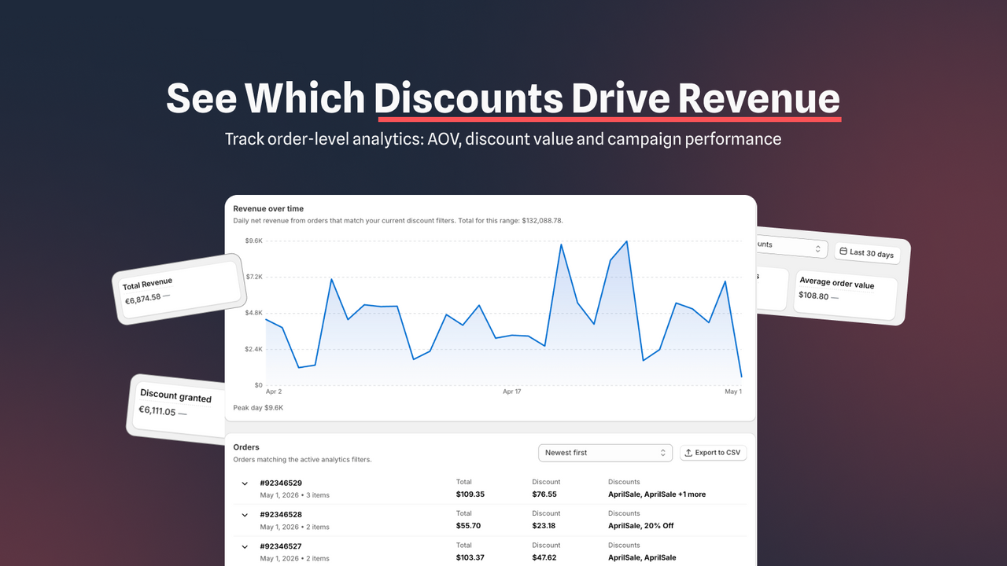Click discounts text AprilSale, 20% Off
This screenshot has width=1007, height=566.
click(x=641, y=526)
